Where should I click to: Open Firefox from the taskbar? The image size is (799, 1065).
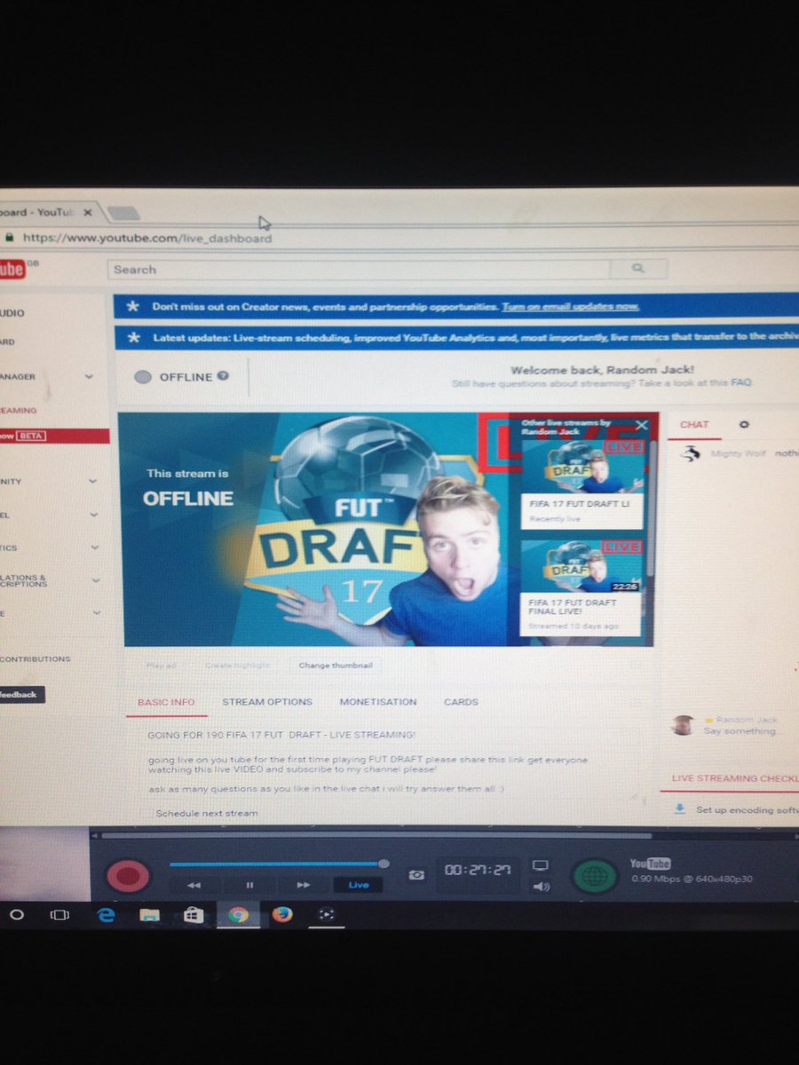tap(282, 914)
